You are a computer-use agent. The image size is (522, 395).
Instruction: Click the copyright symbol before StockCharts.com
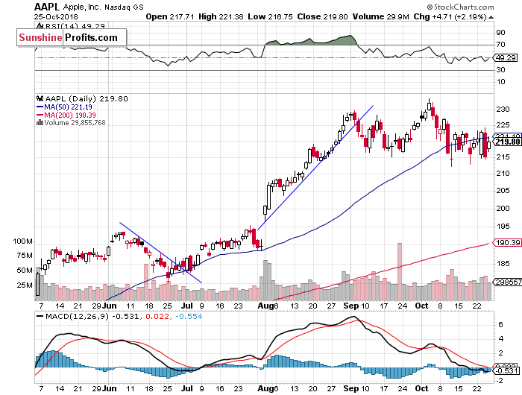coord(430,7)
